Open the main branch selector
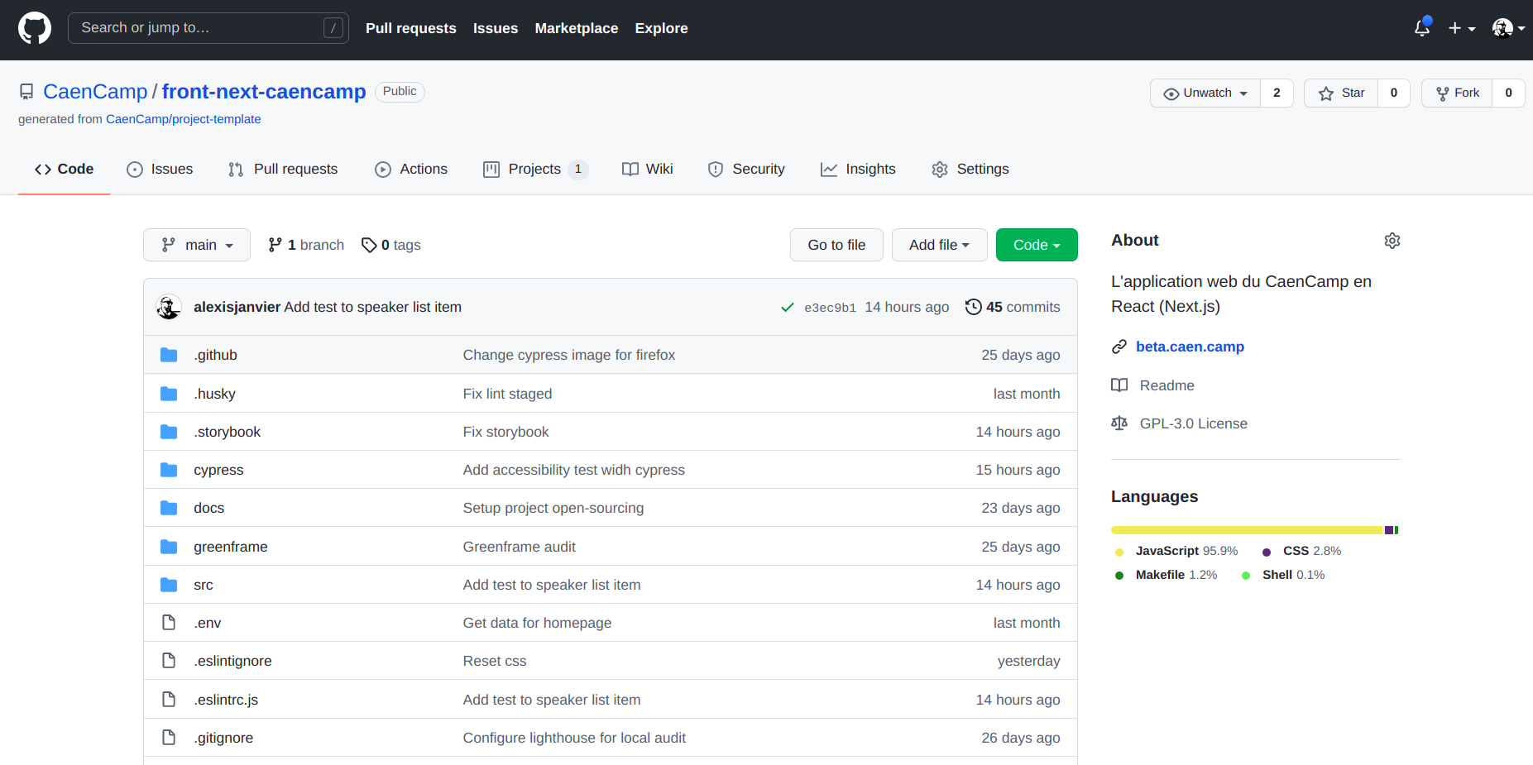Viewport: 1533px width, 765px height. pos(197,245)
